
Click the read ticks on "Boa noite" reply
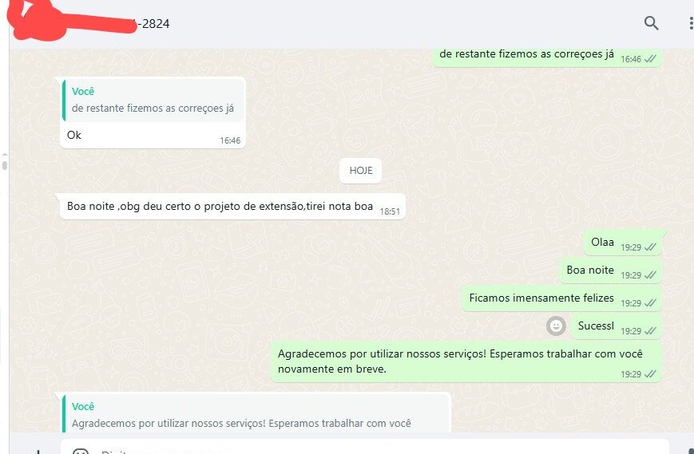(650, 275)
